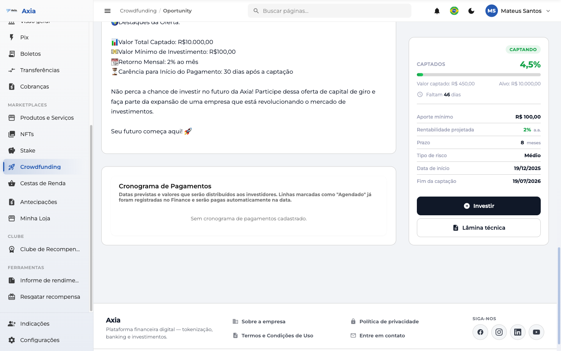Click 'Faltam 46 dias' remaining text
Image resolution: width=561 pixels, height=351 pixels.
[443, 95]
